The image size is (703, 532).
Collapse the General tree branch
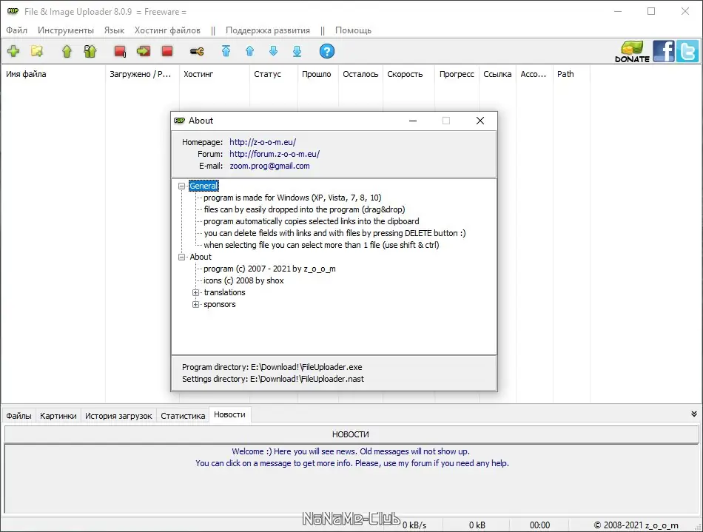[182, 186]
